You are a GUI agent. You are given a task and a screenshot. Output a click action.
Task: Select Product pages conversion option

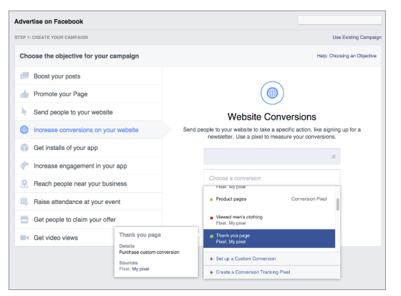269,199
